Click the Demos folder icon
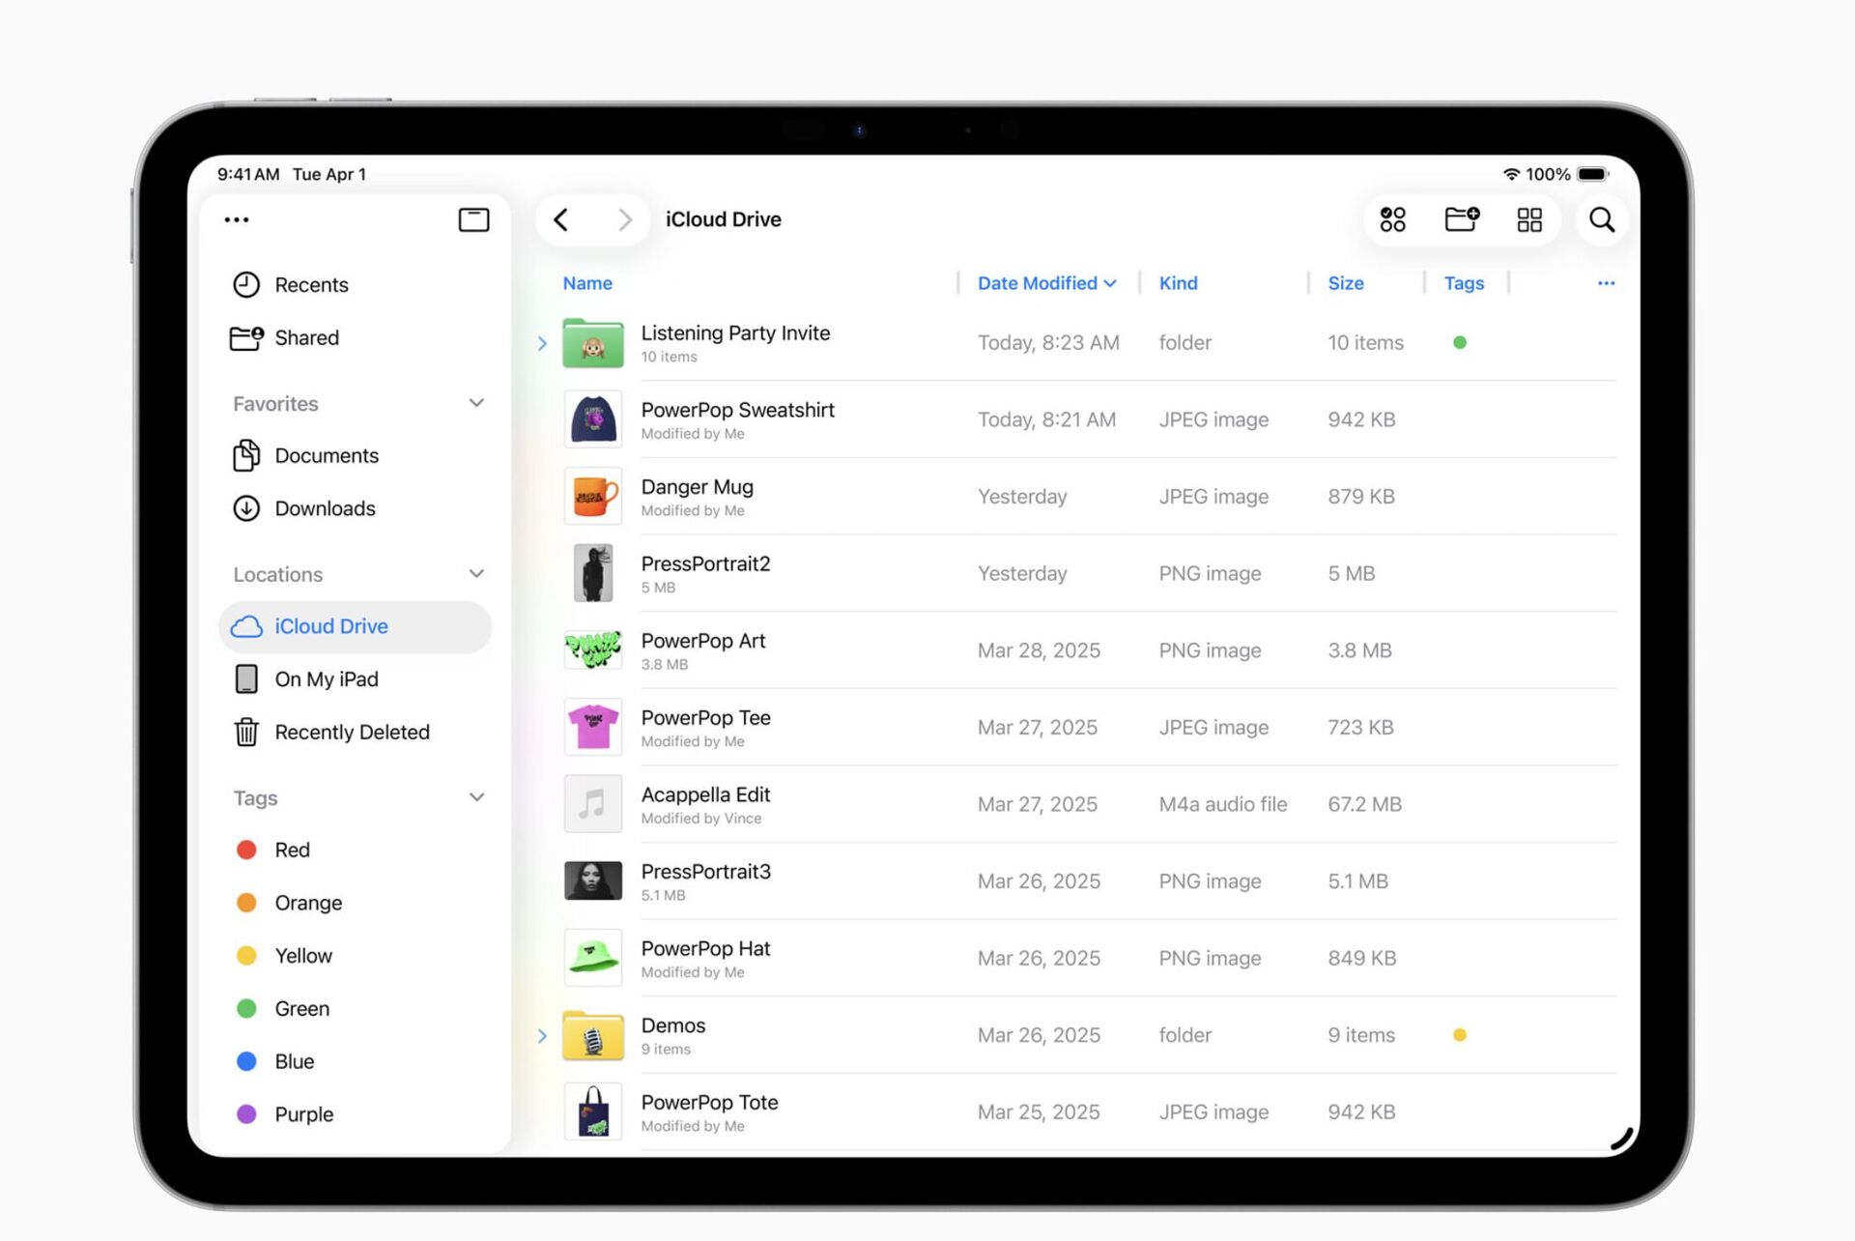 tap(592, 1035)
